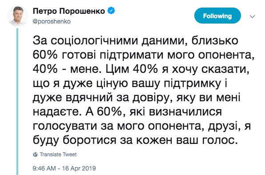Viewport: 265px width, 175px height.
Task: Click the time '9:46 AM' in the timestamp
Action: [x=44, y=168]
